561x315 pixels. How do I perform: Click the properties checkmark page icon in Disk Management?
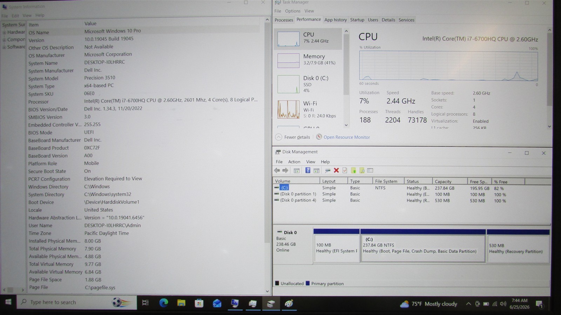(345, 170)
